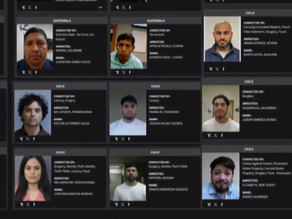292x219 pixels.
Task: Share Andres Alvarado card on Facebook
Action: click(223, 204)
